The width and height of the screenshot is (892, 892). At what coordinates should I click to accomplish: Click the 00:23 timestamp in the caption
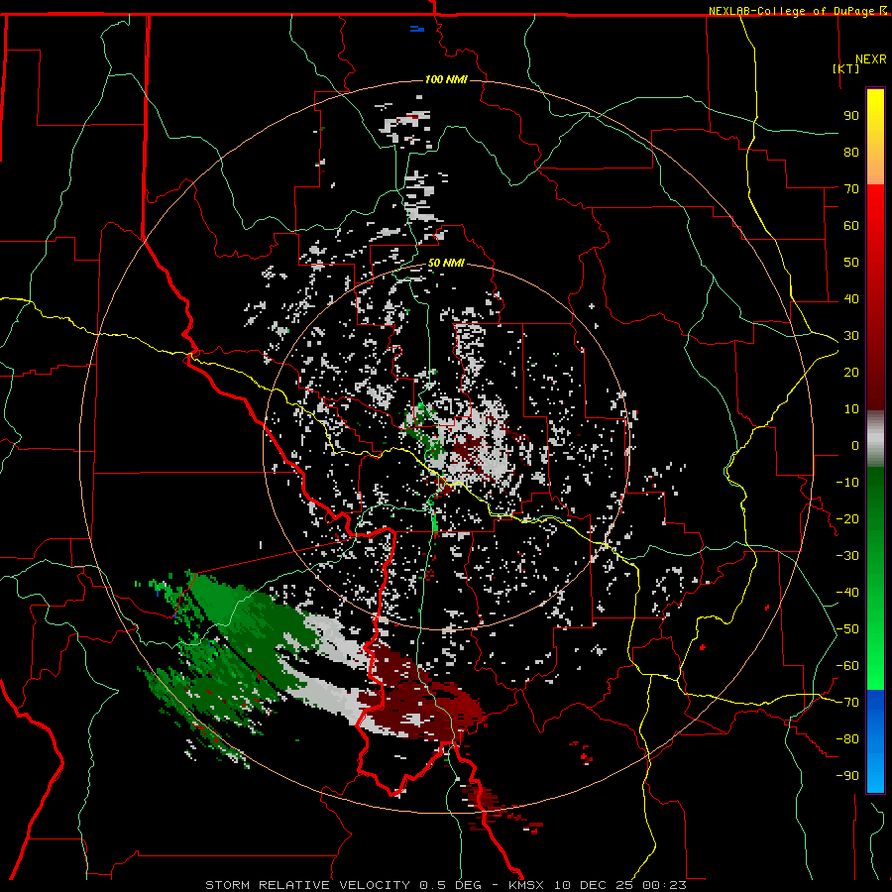click(664, 885)
